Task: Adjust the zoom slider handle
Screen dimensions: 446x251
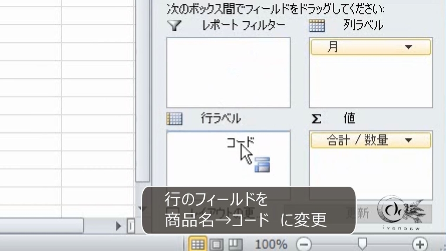Action: coord(362,244)
